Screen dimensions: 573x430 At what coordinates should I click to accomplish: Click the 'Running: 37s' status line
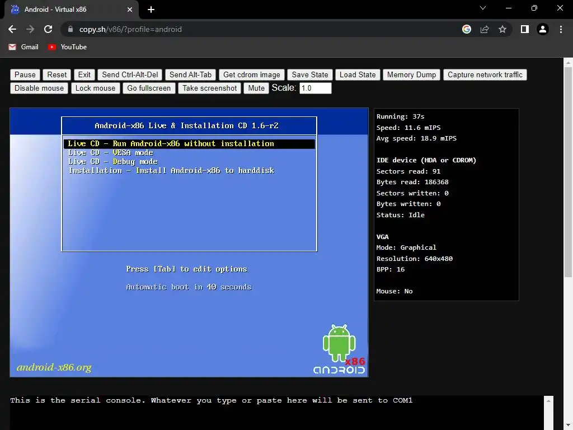click(401, 116)
